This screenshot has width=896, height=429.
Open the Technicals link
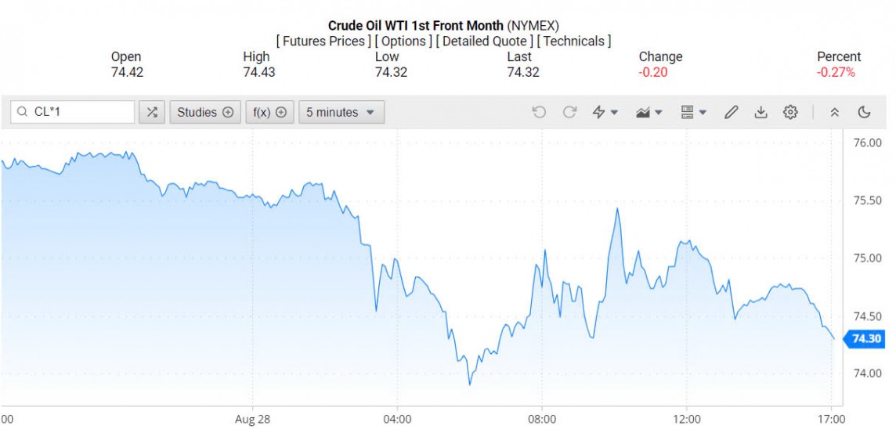[x=574, y=41]
